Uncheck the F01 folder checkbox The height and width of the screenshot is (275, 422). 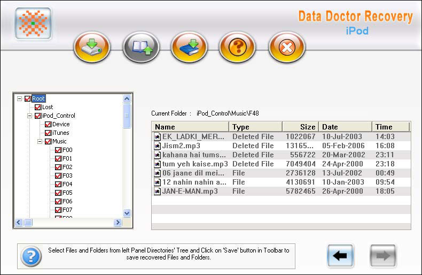[x=58, y=158]
